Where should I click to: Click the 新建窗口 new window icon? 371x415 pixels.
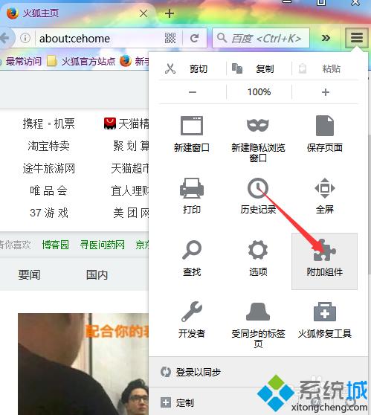pyautogui.click(x=192, y=126)
